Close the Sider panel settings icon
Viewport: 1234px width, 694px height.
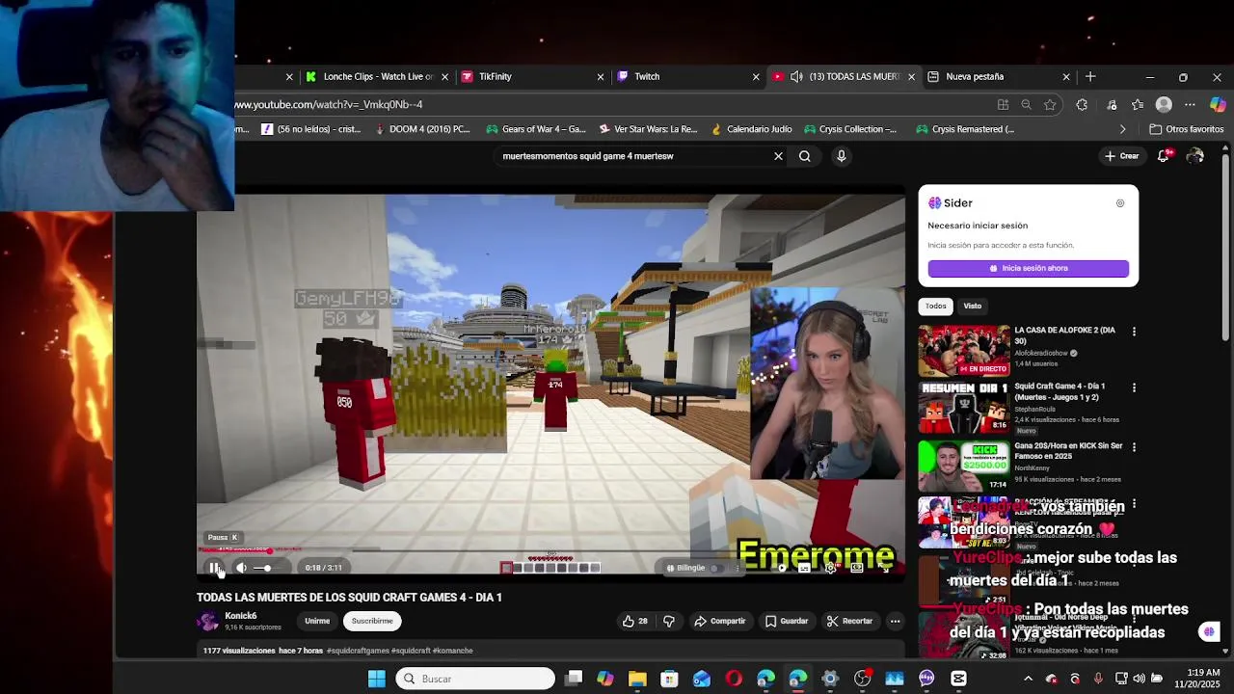coord(1120,203)
